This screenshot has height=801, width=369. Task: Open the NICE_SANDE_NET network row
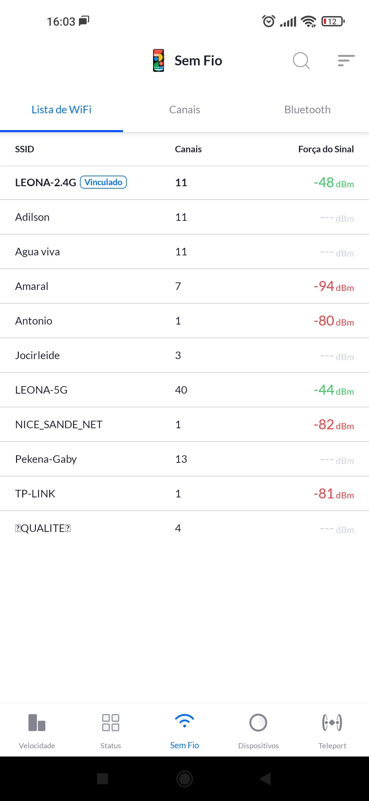coord(184,424)
